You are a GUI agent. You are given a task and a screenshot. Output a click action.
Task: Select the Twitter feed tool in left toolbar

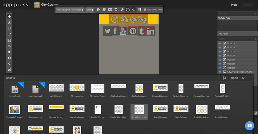click(x=9, y=52)
